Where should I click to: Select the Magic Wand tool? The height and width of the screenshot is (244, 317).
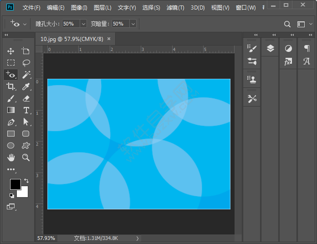[26, 75]
